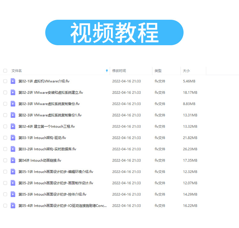Open file 第04讲 Intouch动画链接.flv
239x228 pixels.
40,160
